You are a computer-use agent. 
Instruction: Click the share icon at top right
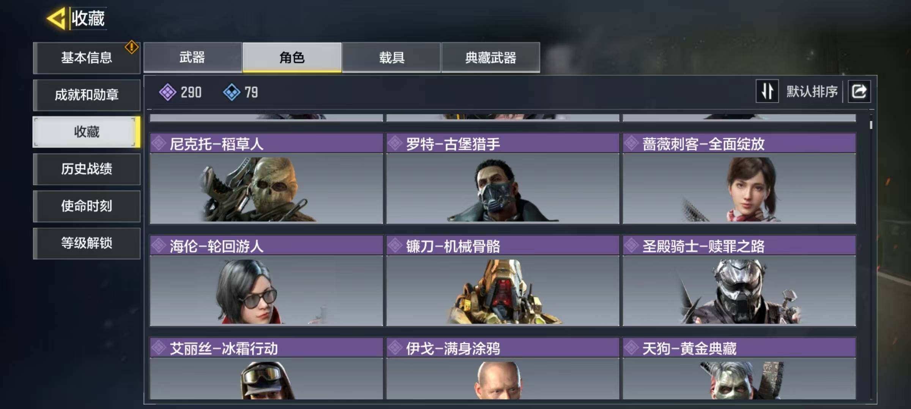tap(859, 91)
